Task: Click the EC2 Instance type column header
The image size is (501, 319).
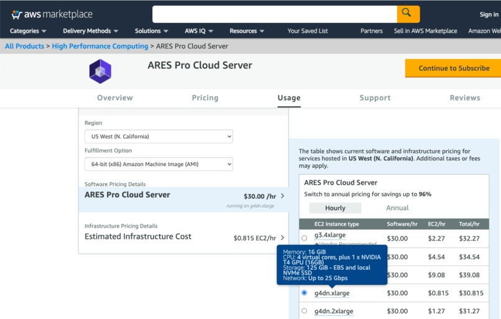Action: click(336, 224)
